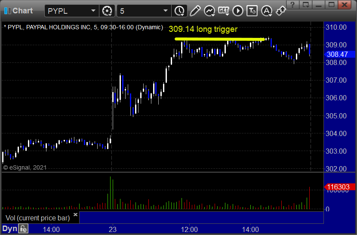The image size is (357, 235).
Task: Click the 302.00 price axis label
Action: click(336, 169)
